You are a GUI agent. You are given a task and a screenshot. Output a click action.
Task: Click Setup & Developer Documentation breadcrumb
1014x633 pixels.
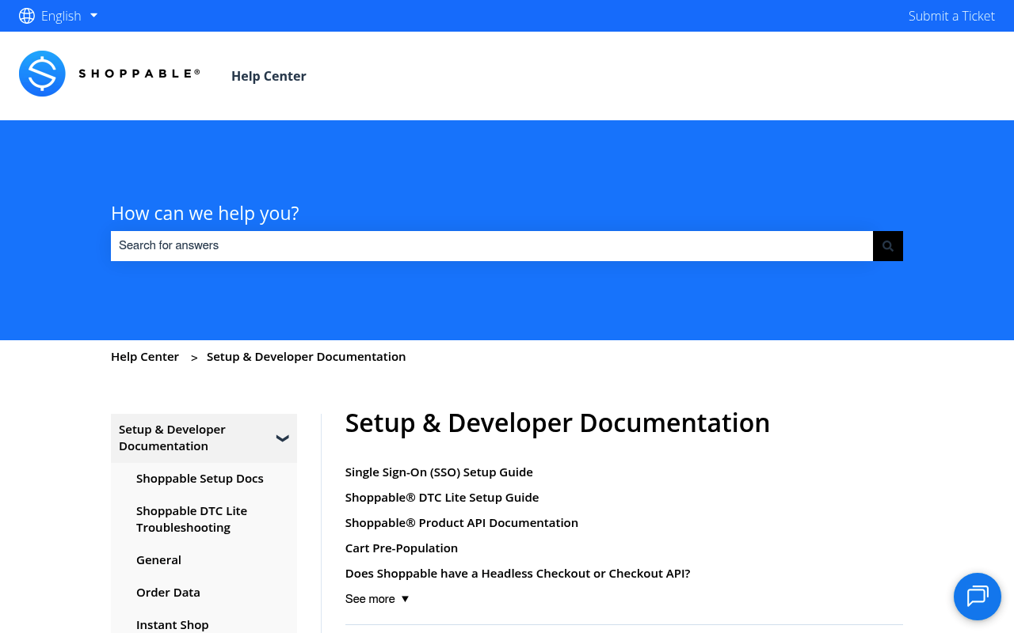(307, 357)
